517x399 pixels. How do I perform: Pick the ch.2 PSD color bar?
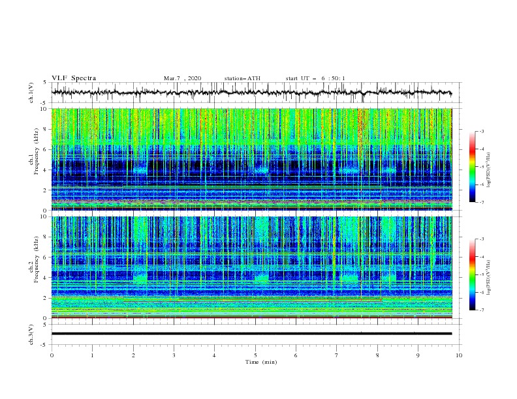tap(472, 274)
